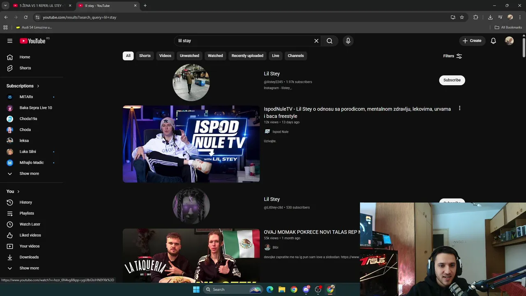This screenshot has width=526, height=296.
Task: Open the Choda19a subscription
Action: [x=32, y=119]
